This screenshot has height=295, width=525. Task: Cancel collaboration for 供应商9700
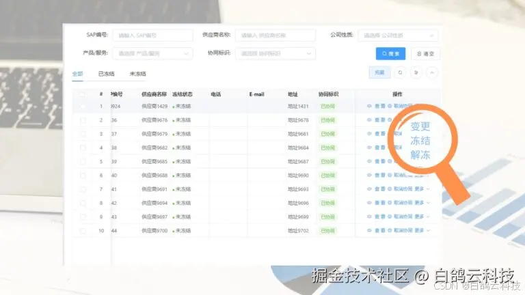pyautogui.click(x=400, y=230)
